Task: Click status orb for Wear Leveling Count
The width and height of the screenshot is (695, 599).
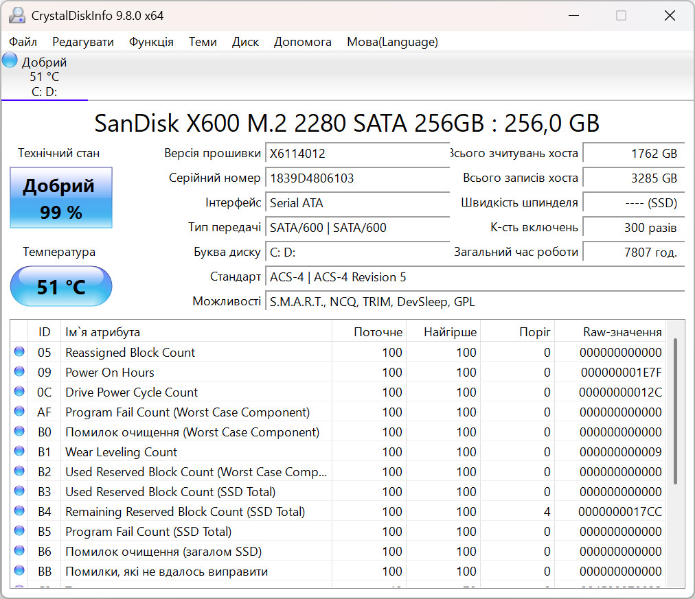Action: pos(19,451)
